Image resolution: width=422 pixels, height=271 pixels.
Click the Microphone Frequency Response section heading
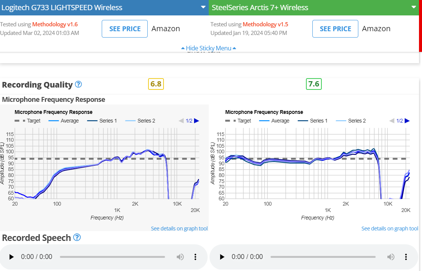point(54,100)
